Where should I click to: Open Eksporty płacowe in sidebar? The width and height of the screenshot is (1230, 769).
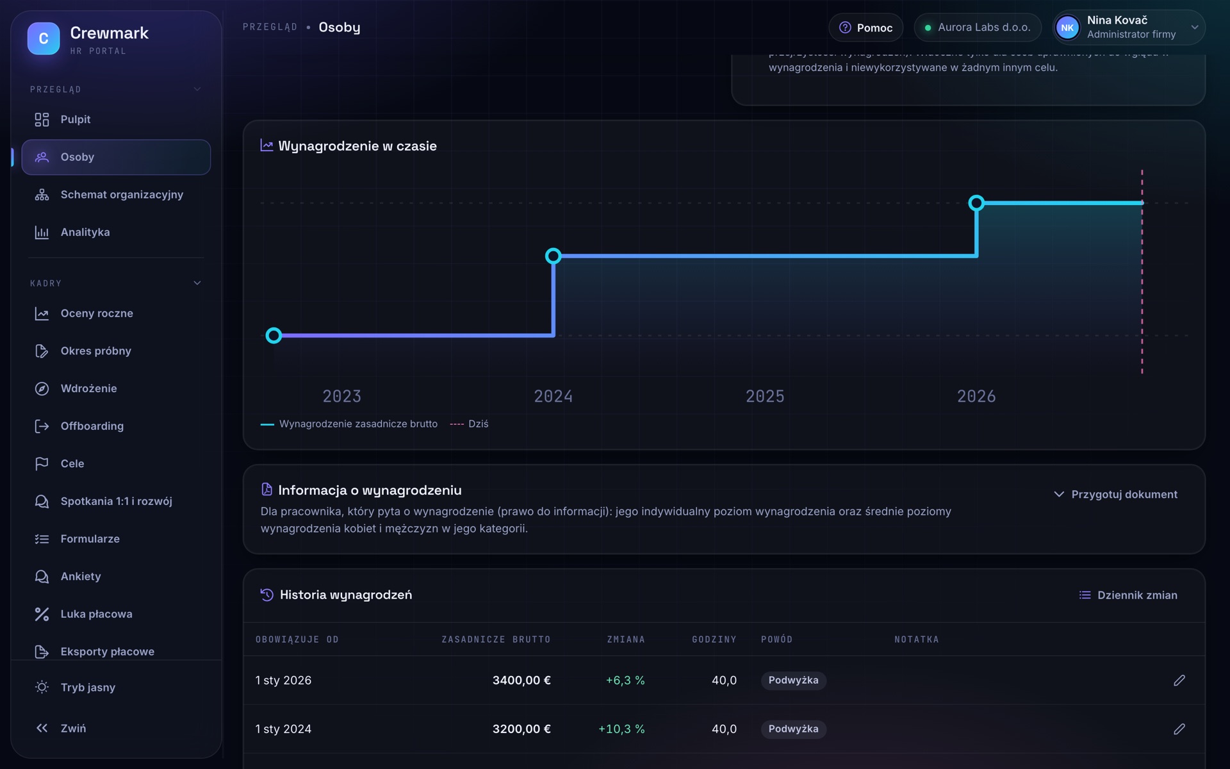(x=116, y=652)
